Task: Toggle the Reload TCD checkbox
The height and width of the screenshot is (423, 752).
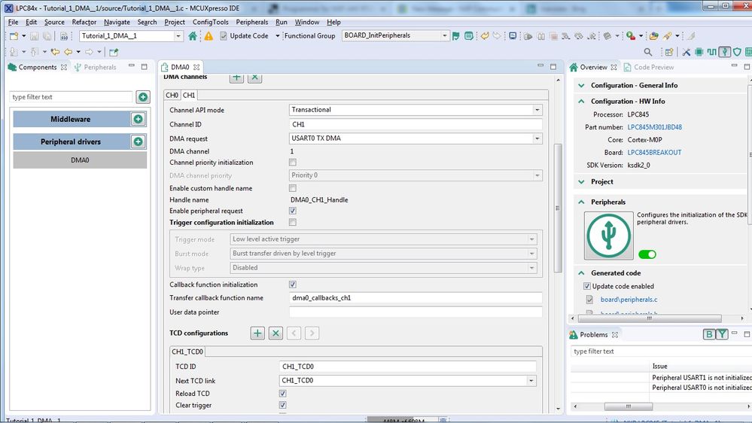Action: 282,394
